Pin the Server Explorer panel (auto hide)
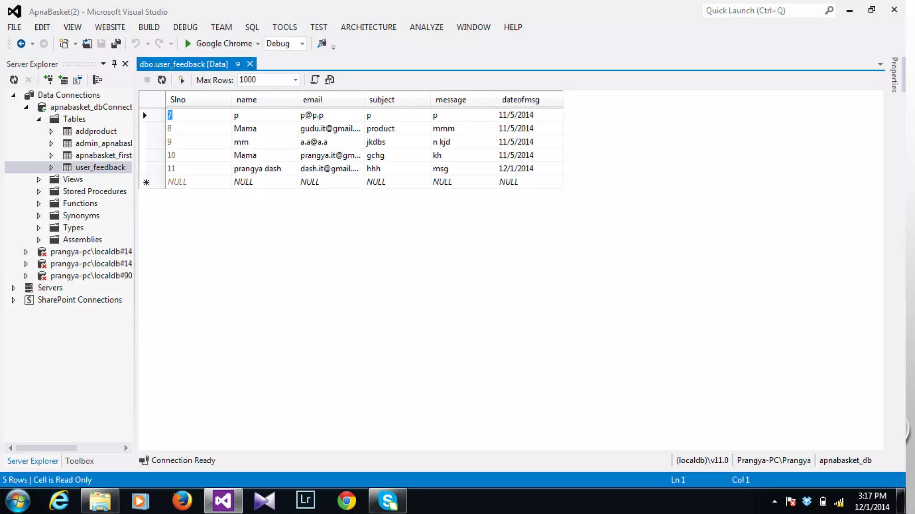The width and height of the screenshot is (915, 514). pos(114,64)
